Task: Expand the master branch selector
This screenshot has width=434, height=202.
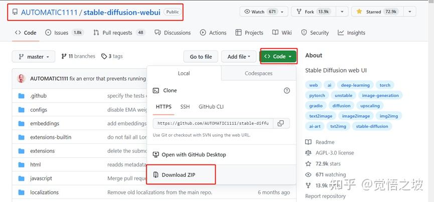Action: pos(34,57)
